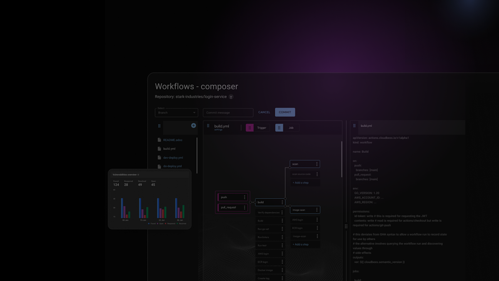Select the image-scan job node
The width and height of the screenshot is (499, 281).
305,210
